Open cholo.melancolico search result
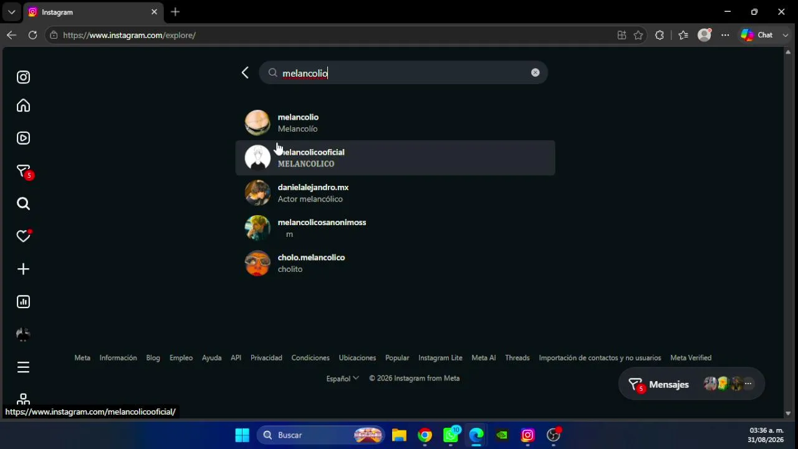This screenshot has width=798, height=449. point(395,263)
